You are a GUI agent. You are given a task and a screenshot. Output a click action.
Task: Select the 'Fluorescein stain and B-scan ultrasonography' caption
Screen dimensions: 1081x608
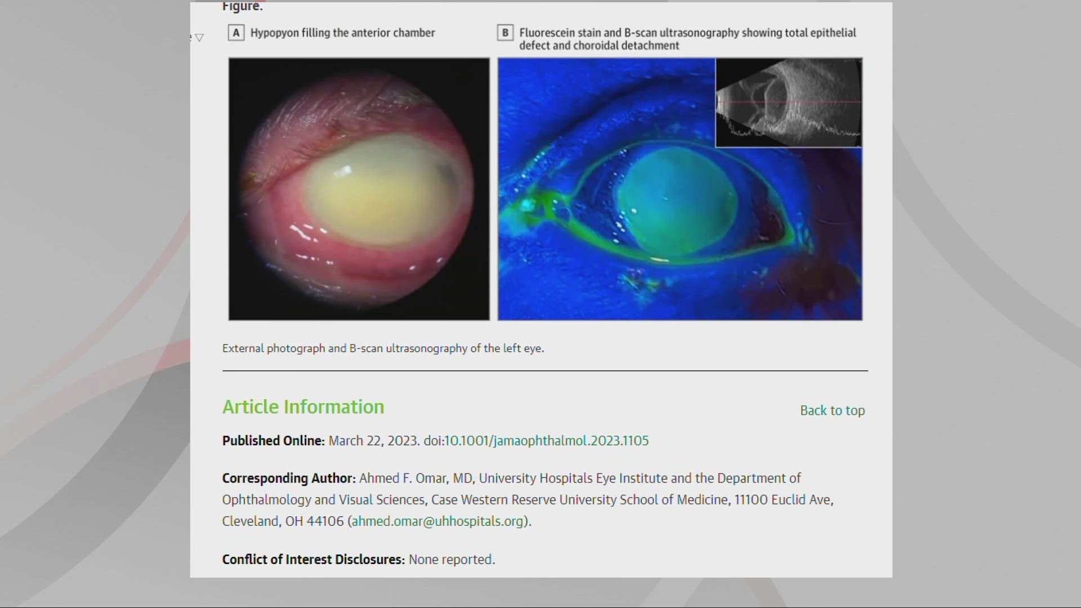point(687,39)
